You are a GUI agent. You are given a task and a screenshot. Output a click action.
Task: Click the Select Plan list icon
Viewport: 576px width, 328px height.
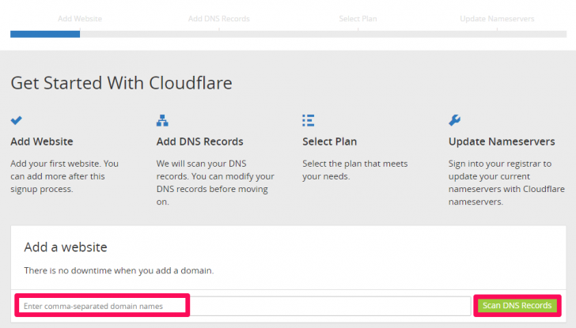[x=309, y=120]
